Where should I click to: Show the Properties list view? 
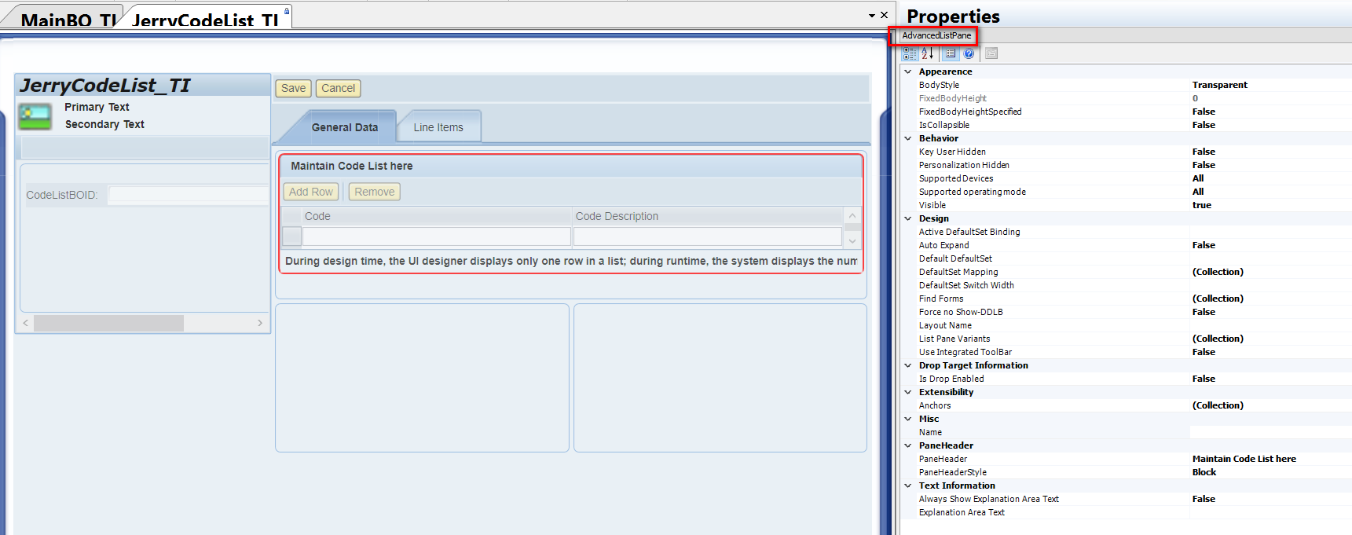[x=951, y=53]
